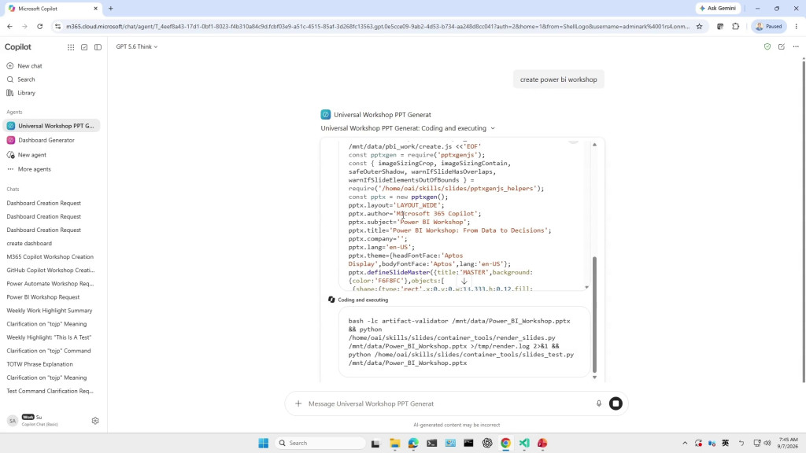This screenshot has width=806, height=453.
Task: Click the scroll-down arrow in code block
Action: point(464,282)
